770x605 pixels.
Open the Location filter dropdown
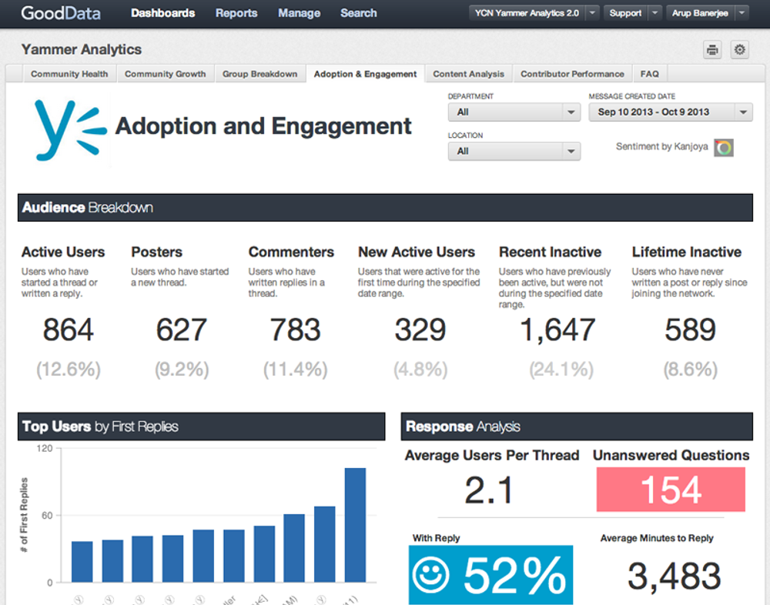click(514, 151)
